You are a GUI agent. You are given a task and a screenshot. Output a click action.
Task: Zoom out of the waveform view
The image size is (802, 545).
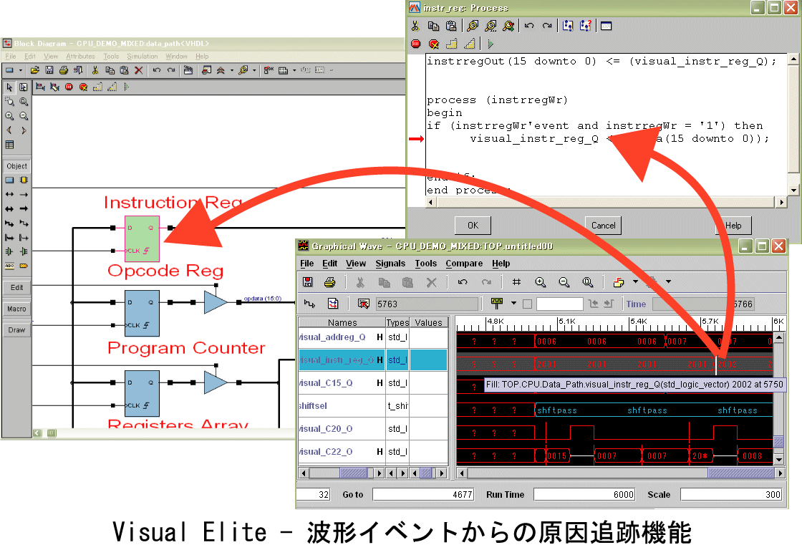[x=564, y=282]
